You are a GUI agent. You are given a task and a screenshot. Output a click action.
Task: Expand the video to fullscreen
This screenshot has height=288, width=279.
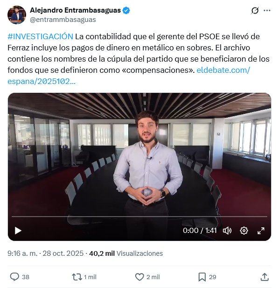(261, 231)
